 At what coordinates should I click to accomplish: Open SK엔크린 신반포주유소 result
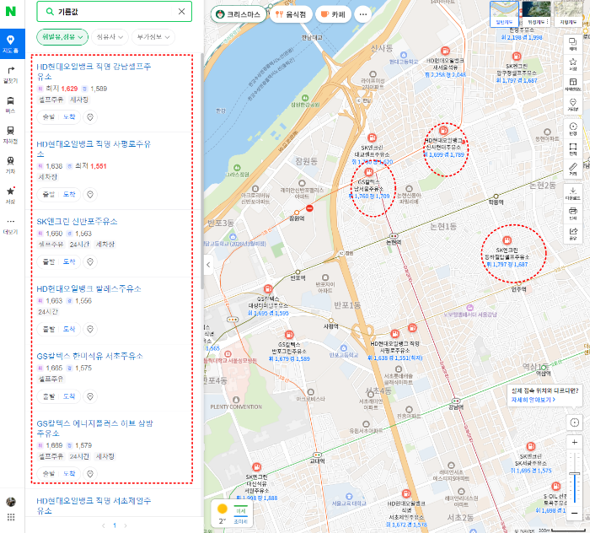pyautogui.click(x=78, y=221)
